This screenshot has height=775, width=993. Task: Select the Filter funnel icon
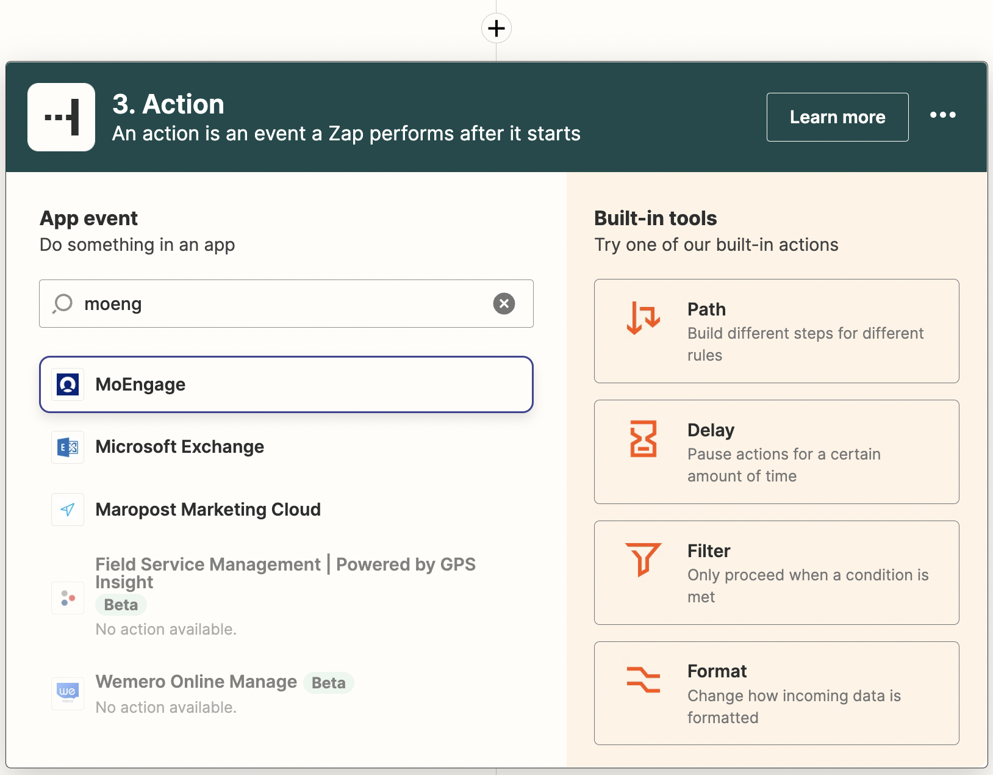pos(643,558)
